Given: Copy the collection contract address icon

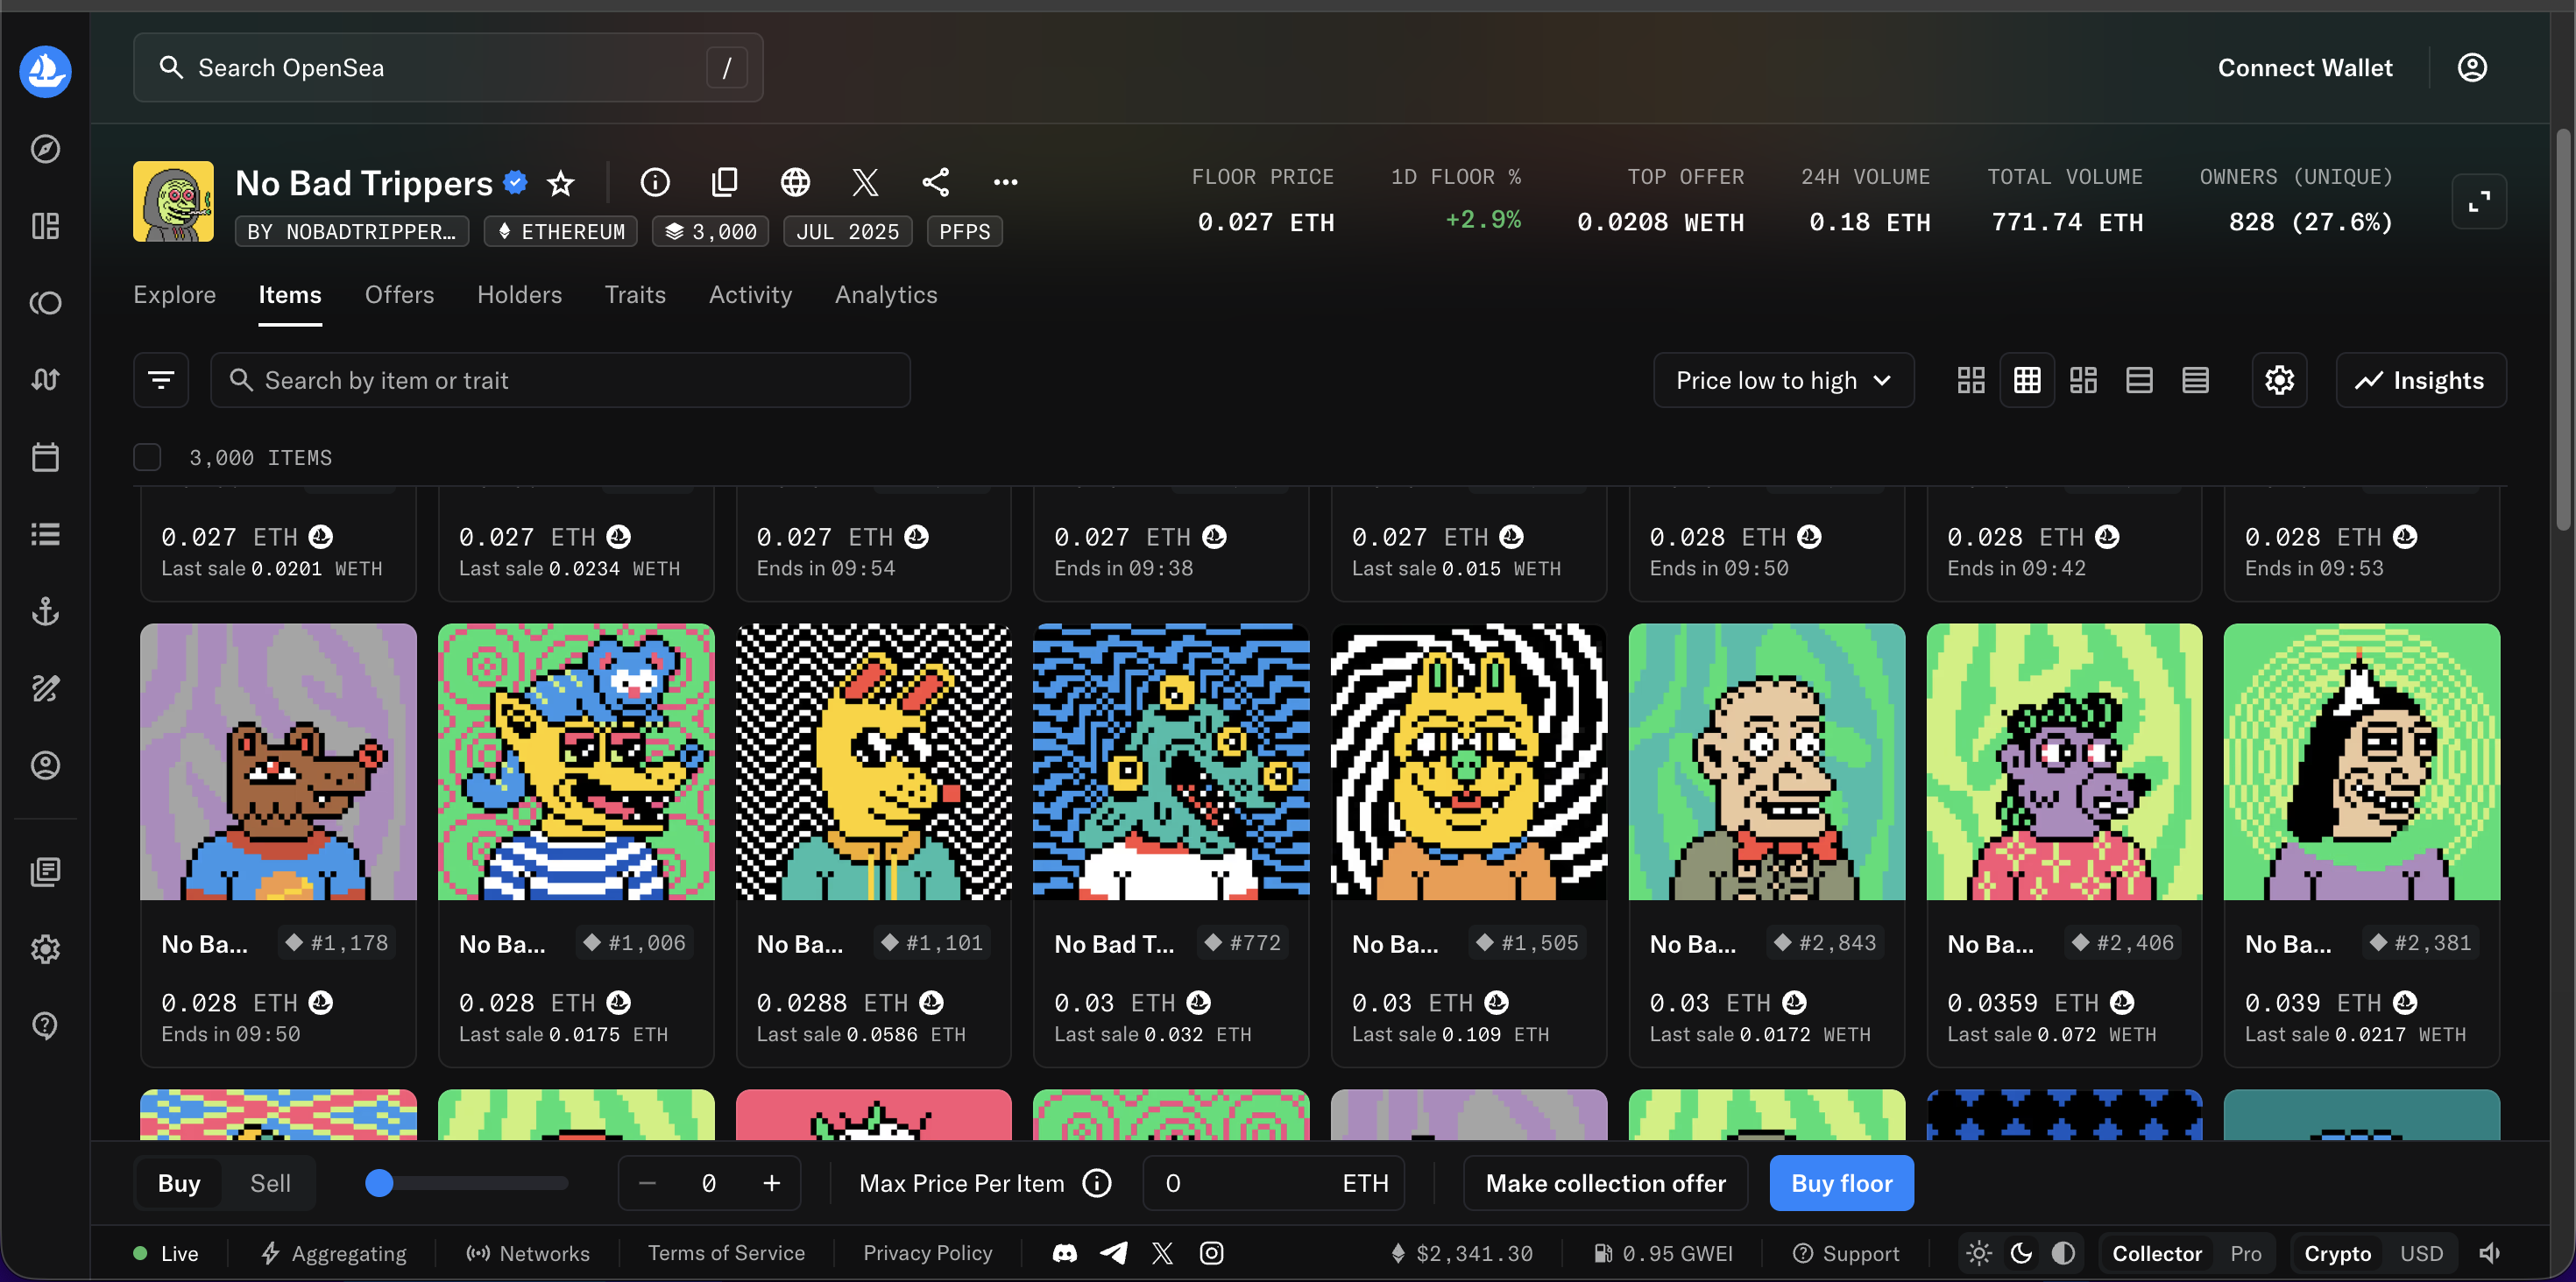Looking at the screenshot, I should click(725, 182).
